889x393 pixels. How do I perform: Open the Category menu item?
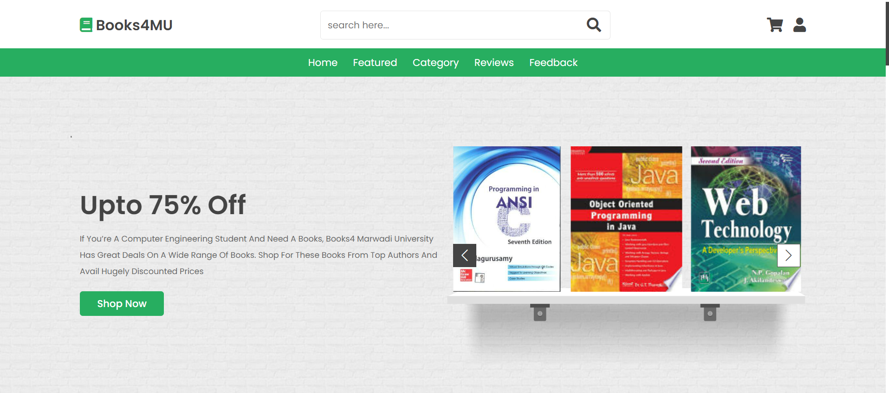tap(435, 63)
